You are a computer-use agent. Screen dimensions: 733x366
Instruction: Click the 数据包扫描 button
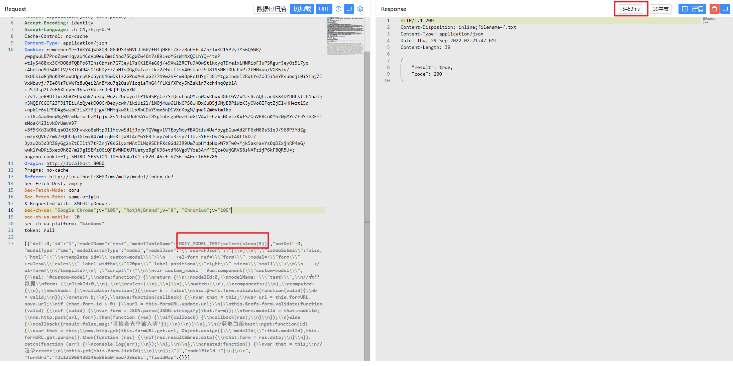271,9
